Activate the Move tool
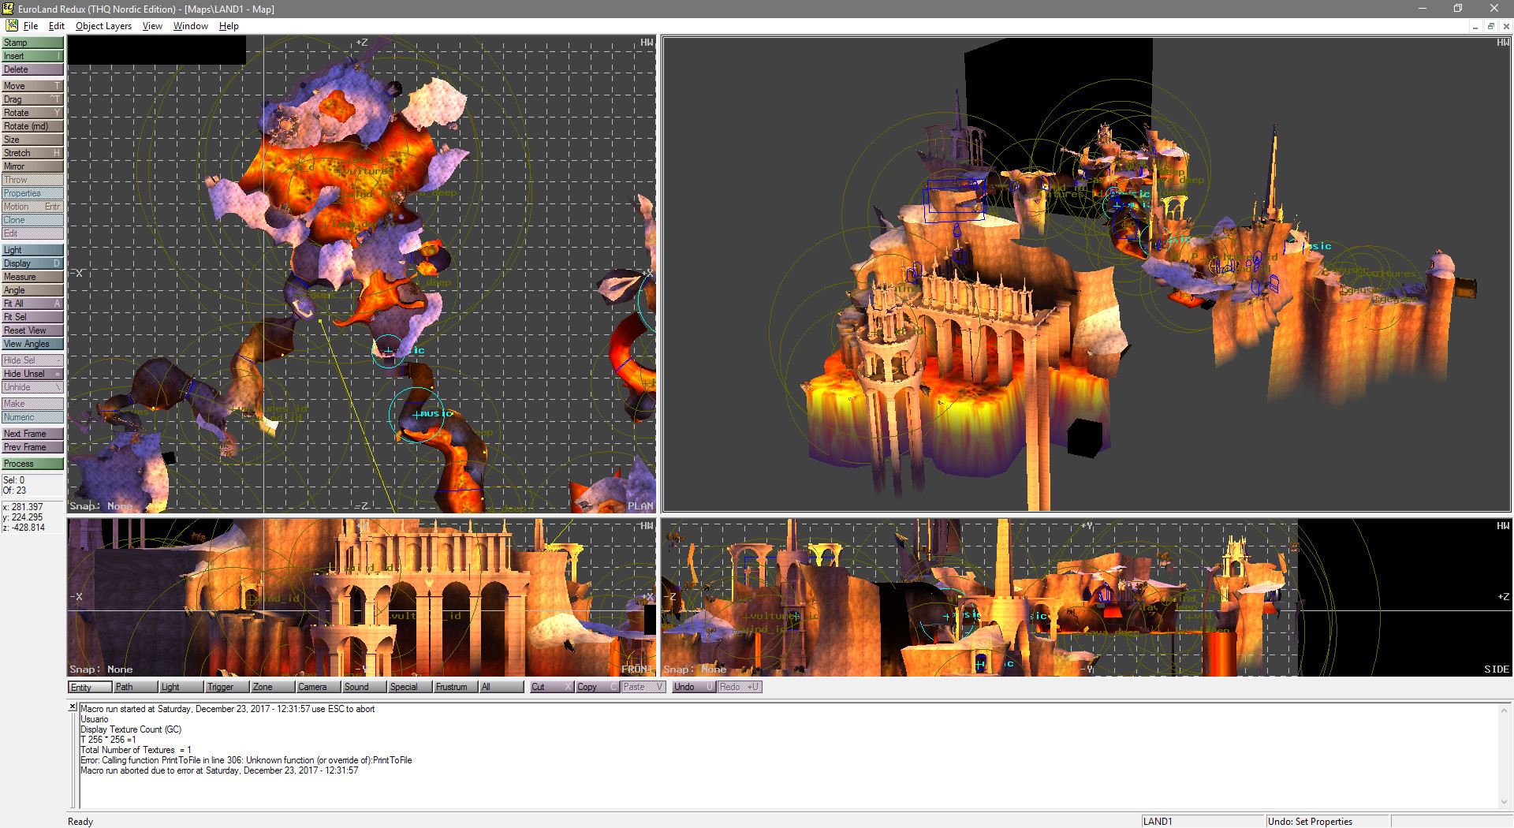 (x=32, y=85)
